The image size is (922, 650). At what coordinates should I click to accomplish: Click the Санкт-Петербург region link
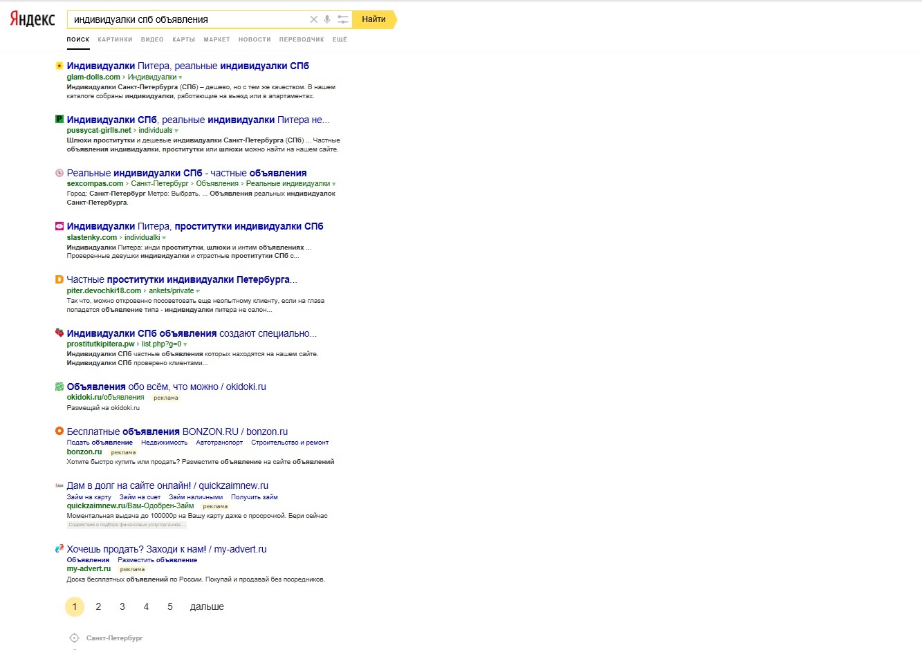(115, 638)
